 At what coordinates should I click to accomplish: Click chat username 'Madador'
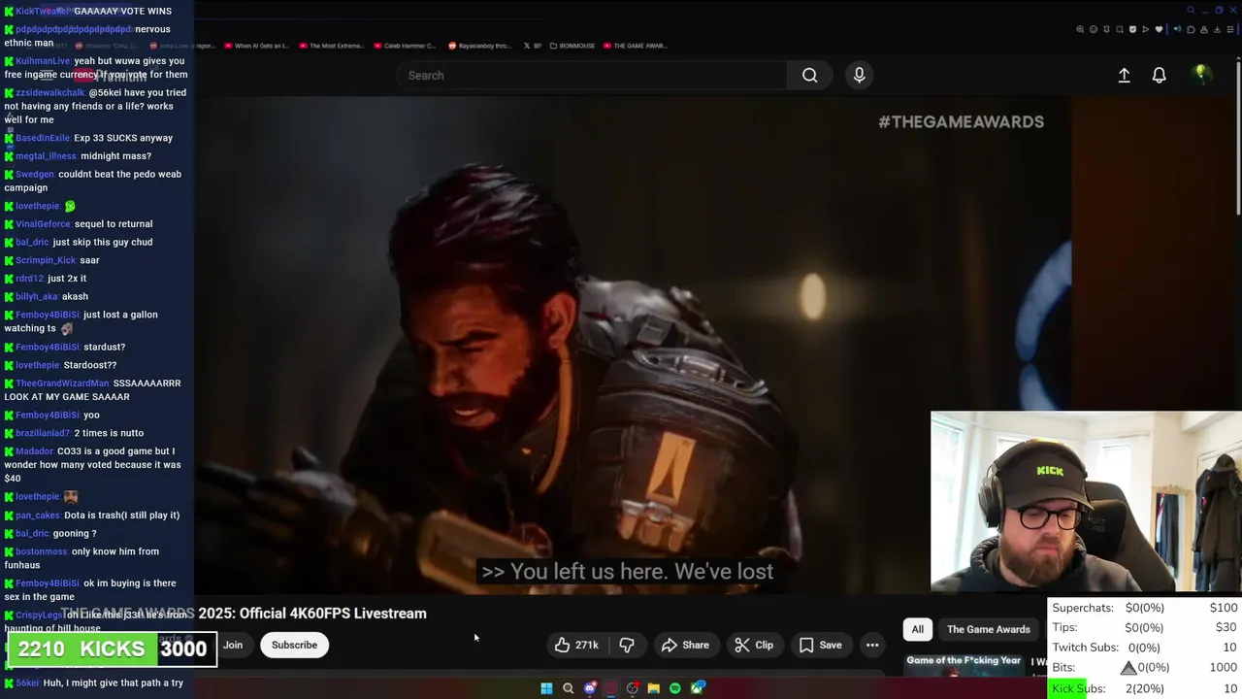click(34, 451)
